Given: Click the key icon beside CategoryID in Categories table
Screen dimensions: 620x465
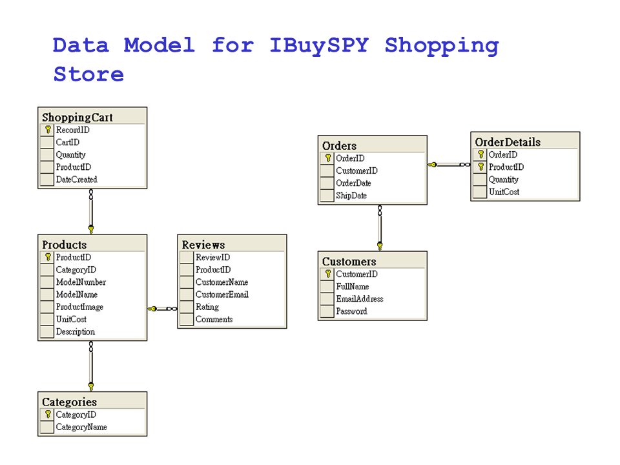Looking at the screenshot, I should pos(47,415).
